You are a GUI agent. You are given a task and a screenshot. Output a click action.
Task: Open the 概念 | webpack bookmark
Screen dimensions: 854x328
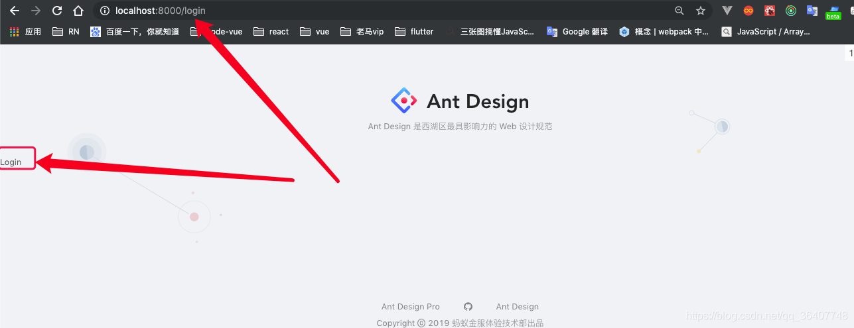[x=664, y=31]
